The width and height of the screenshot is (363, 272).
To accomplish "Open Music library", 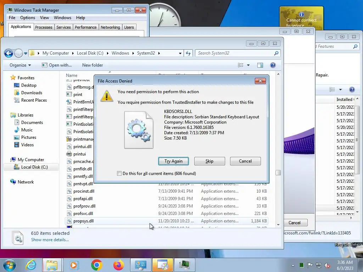I will pyautogui.click(x=23, y=130).
